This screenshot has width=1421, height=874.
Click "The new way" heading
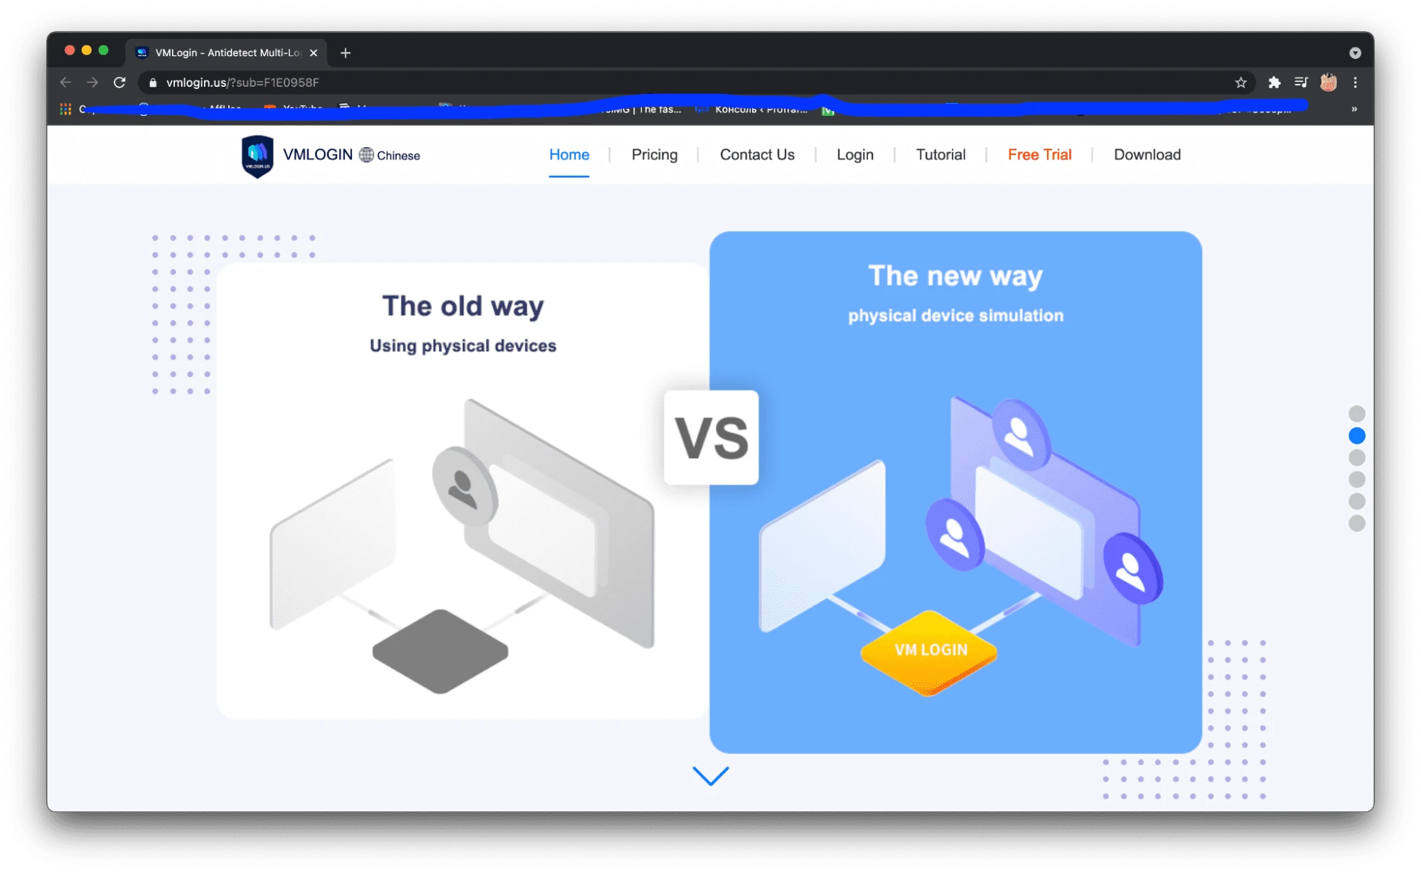tap(955, 276)
